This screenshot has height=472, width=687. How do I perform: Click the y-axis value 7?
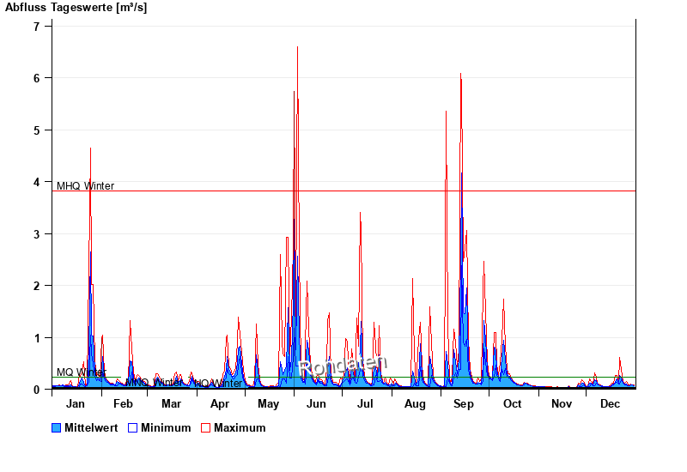tap(37, 27)
